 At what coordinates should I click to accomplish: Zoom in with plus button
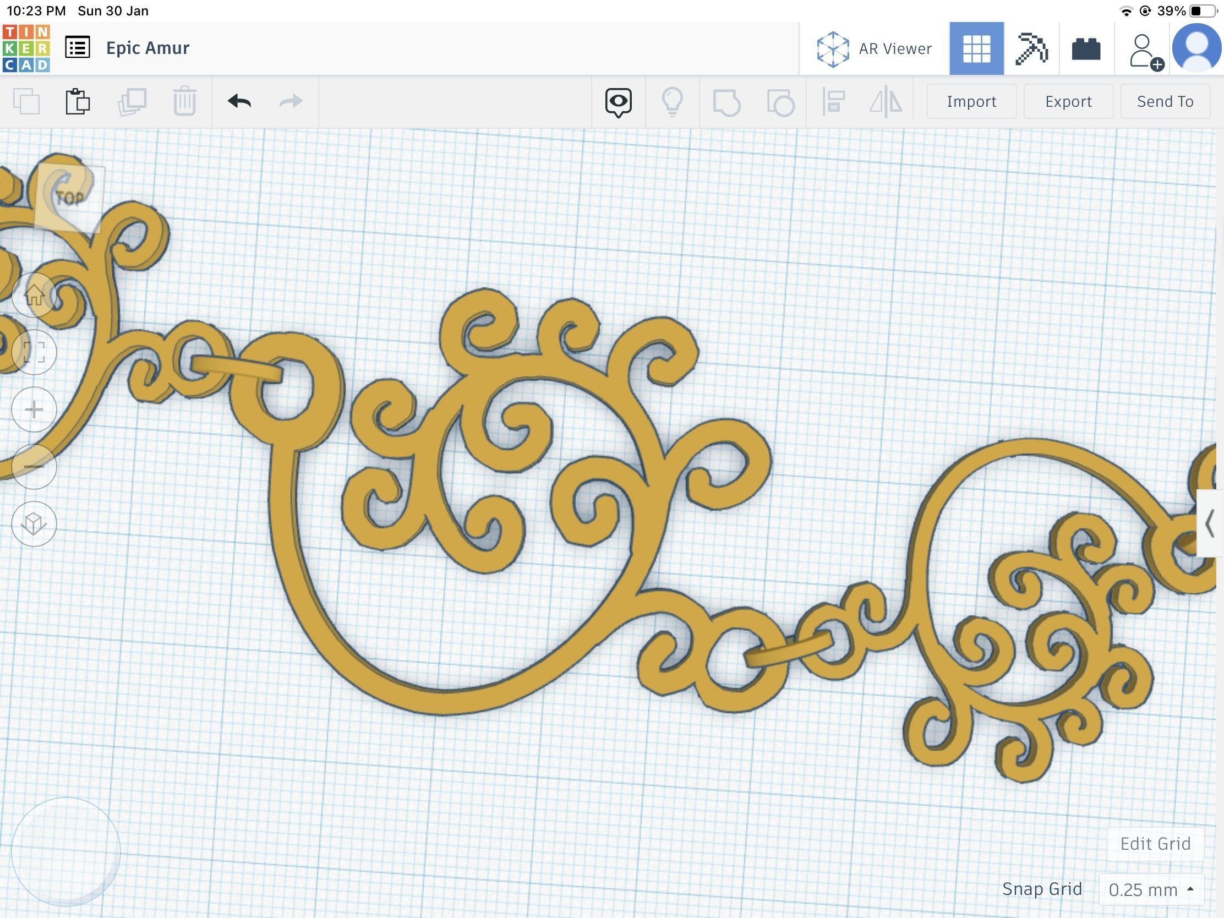[x=34, y=409]
